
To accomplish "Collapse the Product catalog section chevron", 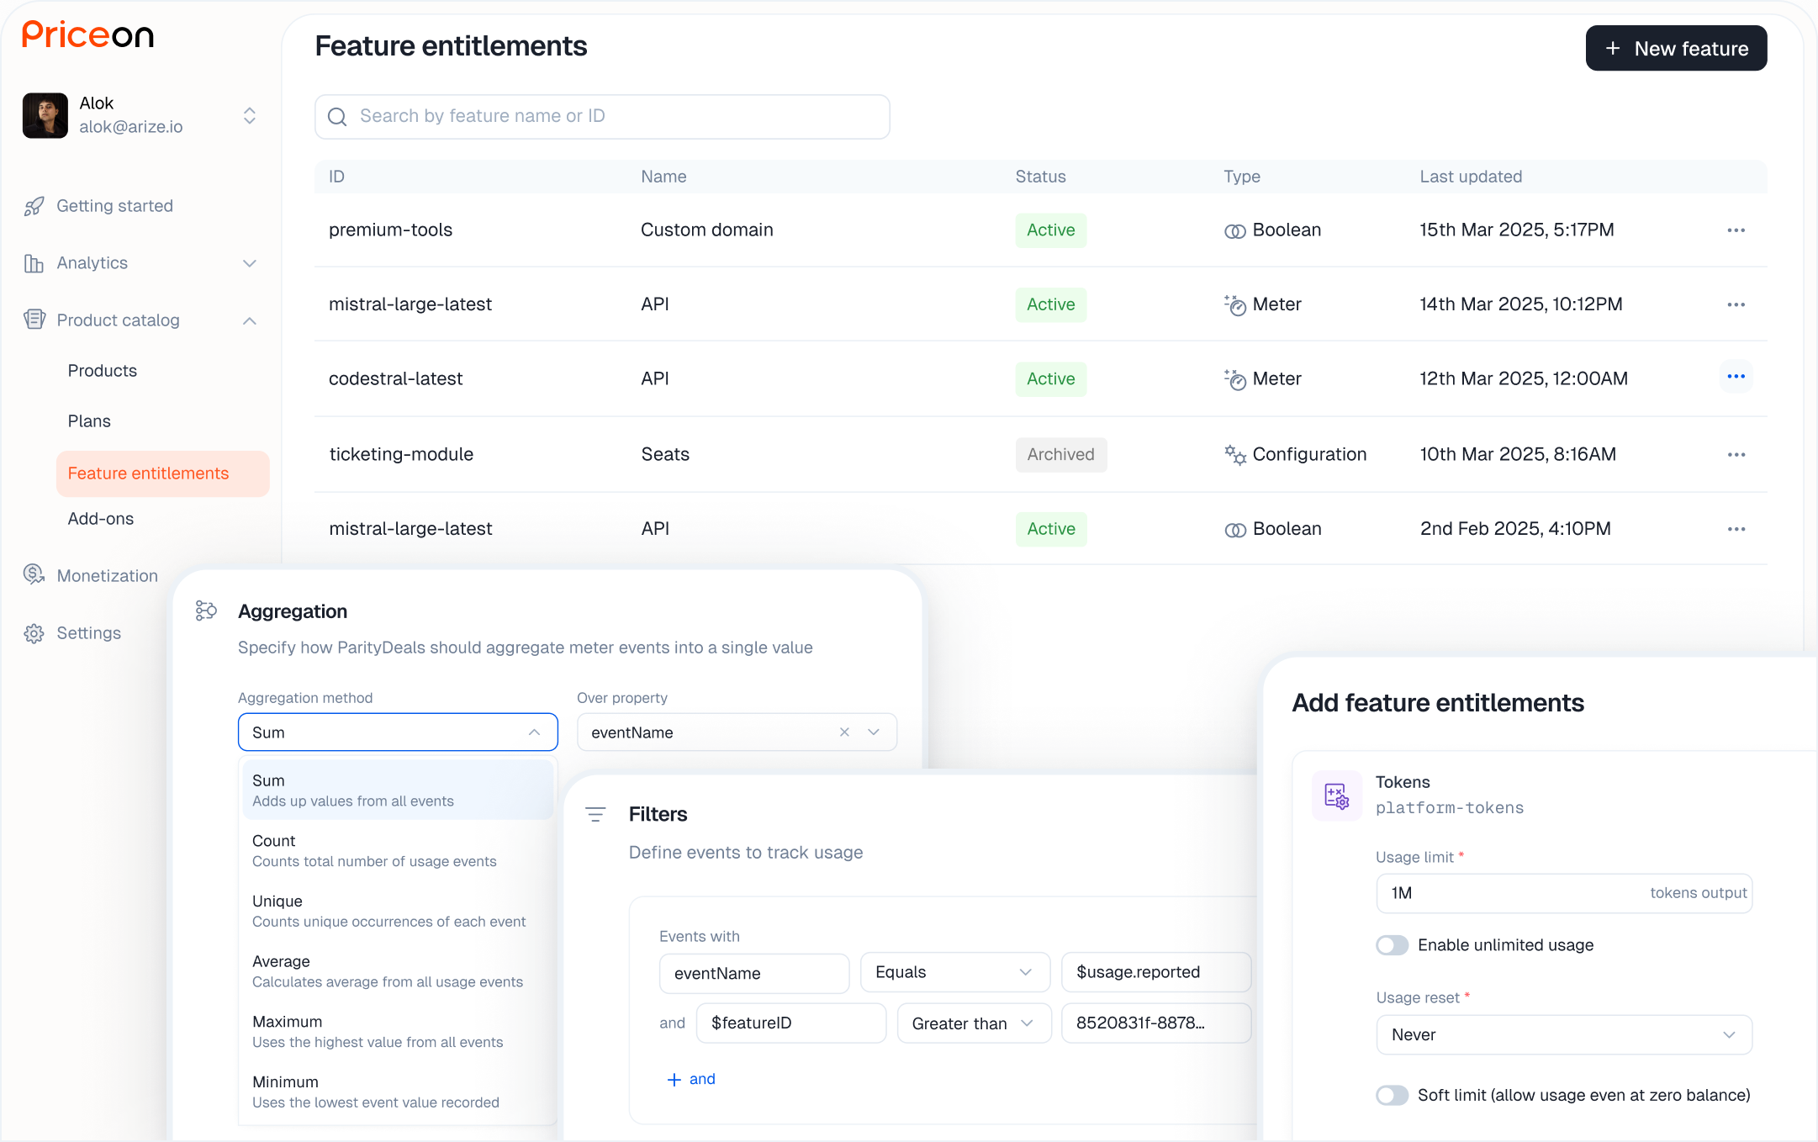I will (250, 320).
